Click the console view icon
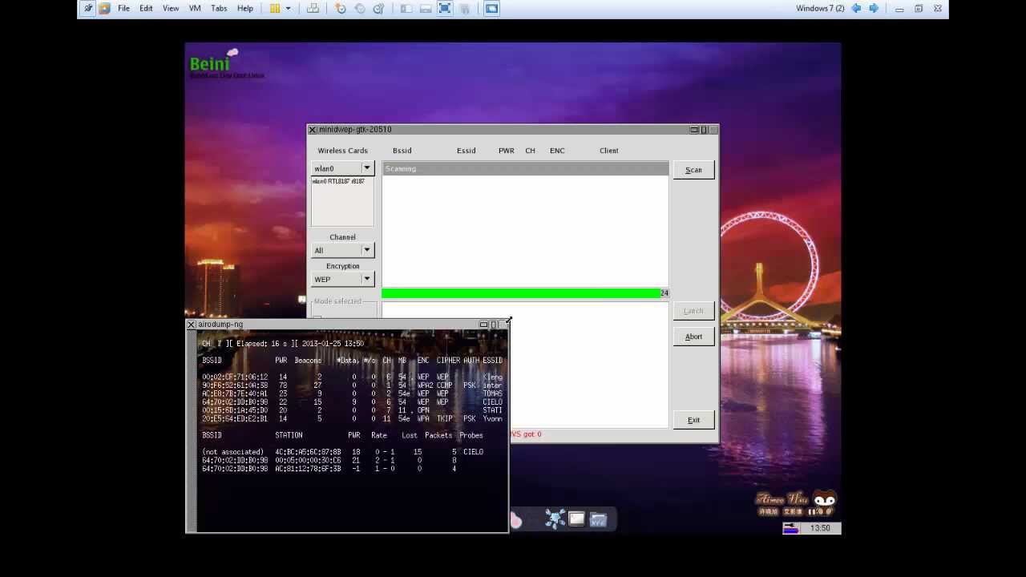 click(491, 8)
